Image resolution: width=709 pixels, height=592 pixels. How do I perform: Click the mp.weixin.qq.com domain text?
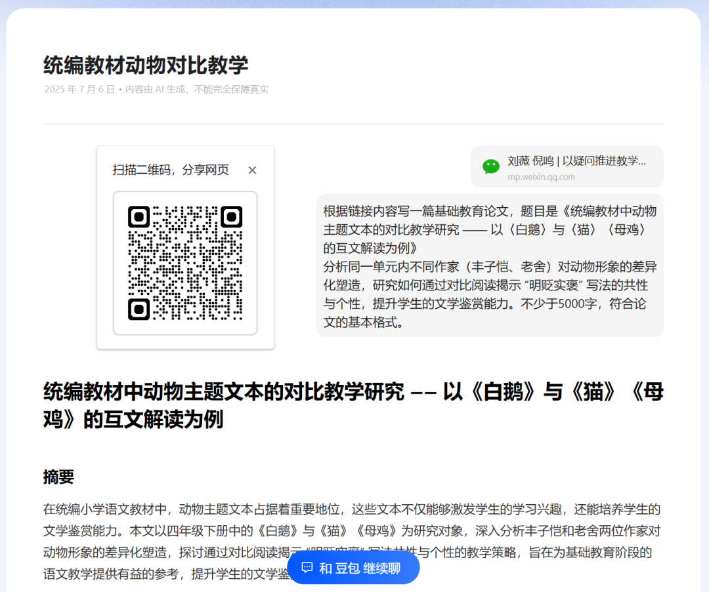coord(541,177)
